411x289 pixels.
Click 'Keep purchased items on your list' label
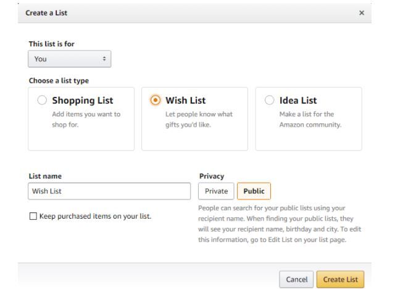tap(96, 216)
